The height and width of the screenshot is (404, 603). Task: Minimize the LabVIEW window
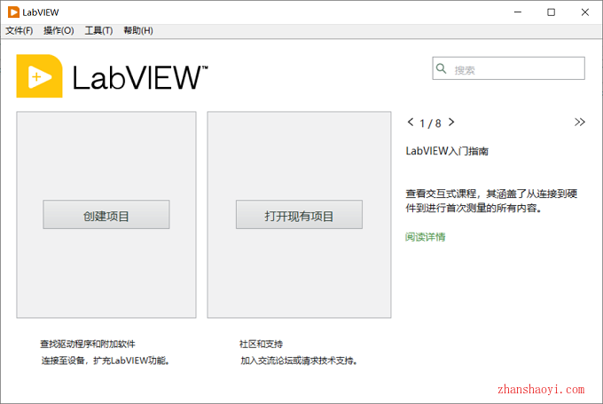(518, 12)
